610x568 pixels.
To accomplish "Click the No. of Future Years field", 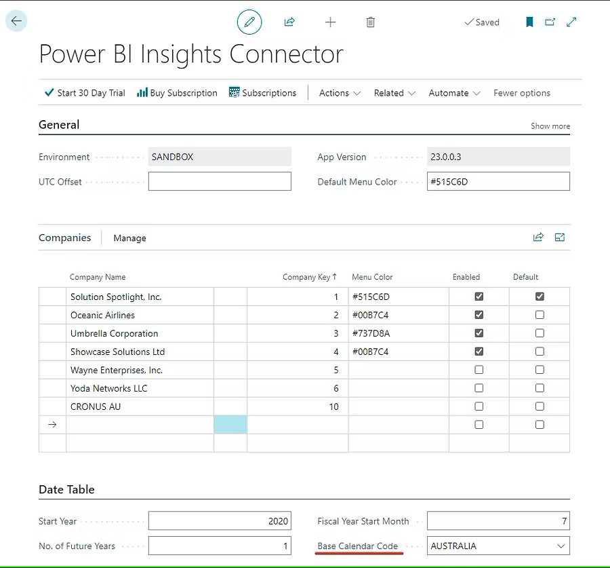I will point(220,546).
